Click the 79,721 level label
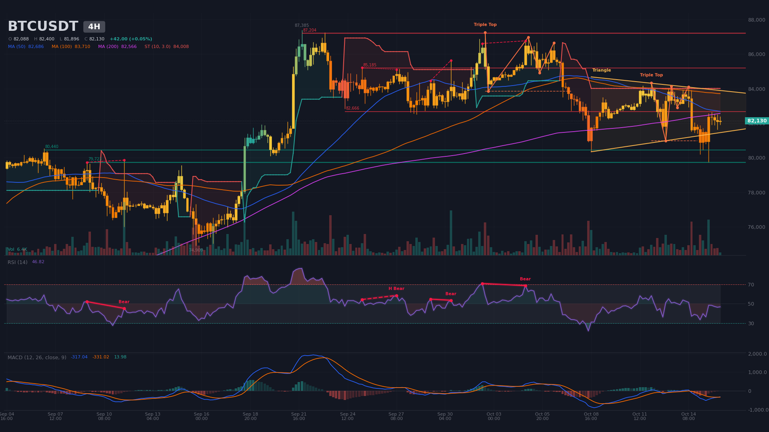769x432 pixels. 95,159
